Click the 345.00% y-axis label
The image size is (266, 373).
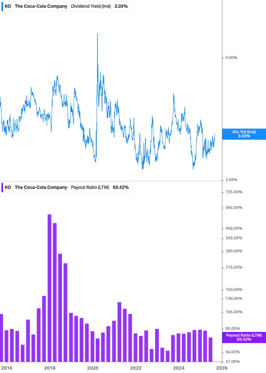(234, 238)
